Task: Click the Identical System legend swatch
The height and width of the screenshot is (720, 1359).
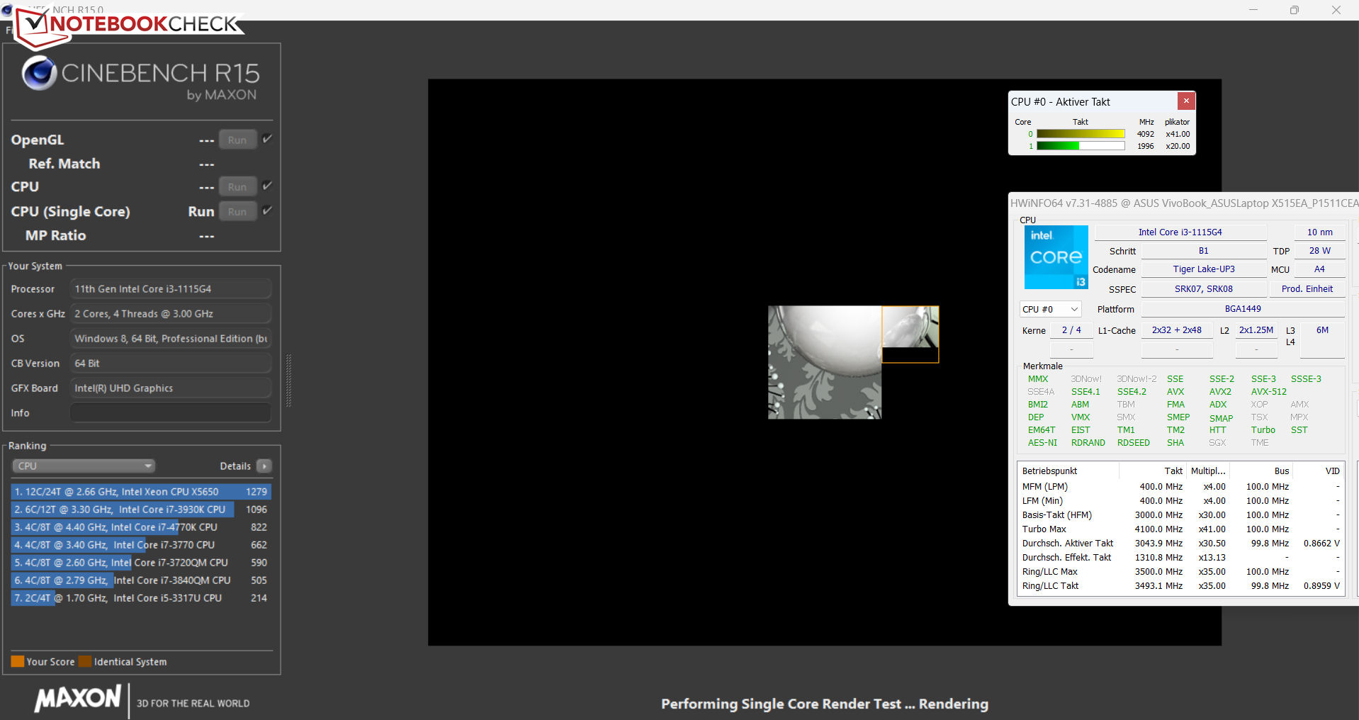Action: tap(85, 661)
